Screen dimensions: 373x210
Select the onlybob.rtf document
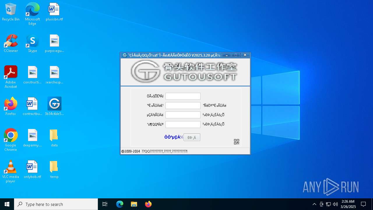32,169
